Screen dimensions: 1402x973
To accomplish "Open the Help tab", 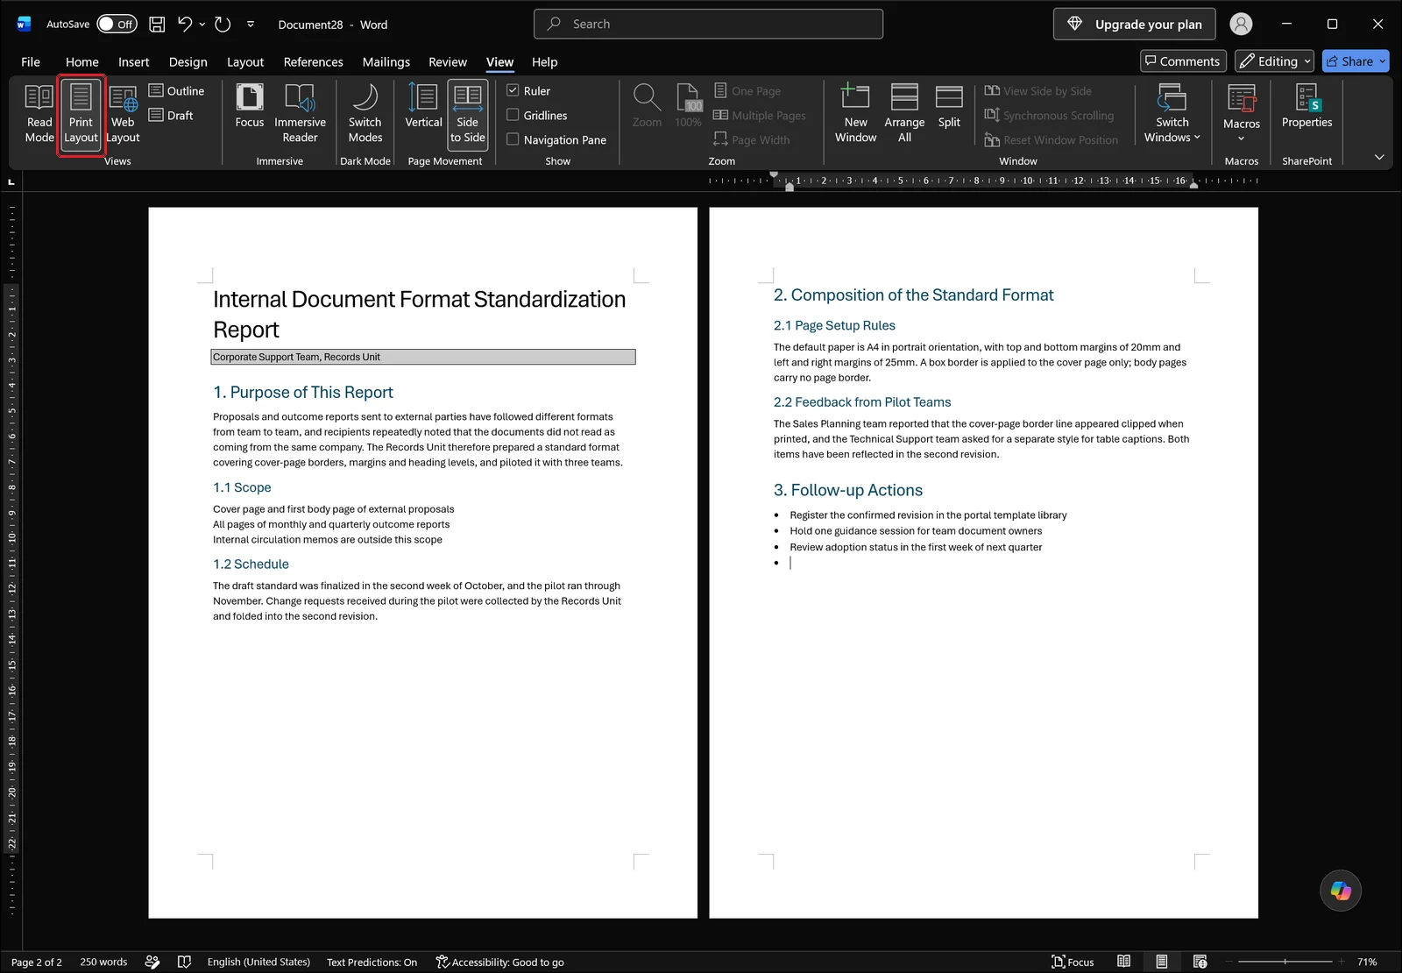I will [x=544, y=61].
